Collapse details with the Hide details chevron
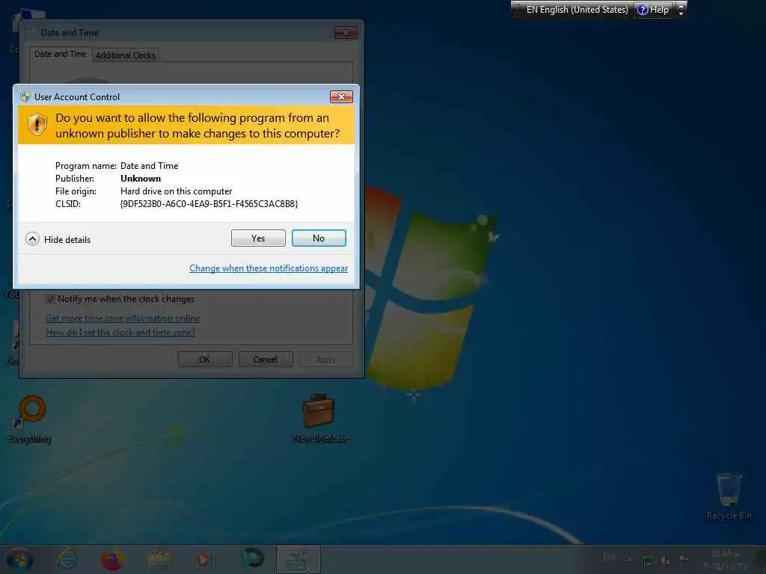Image resolution: width=766 pixels, height=574 pixels. [x=33, y=239]
